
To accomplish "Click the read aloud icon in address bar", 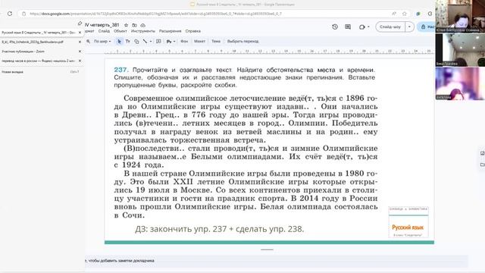I will tap(394, 14).
